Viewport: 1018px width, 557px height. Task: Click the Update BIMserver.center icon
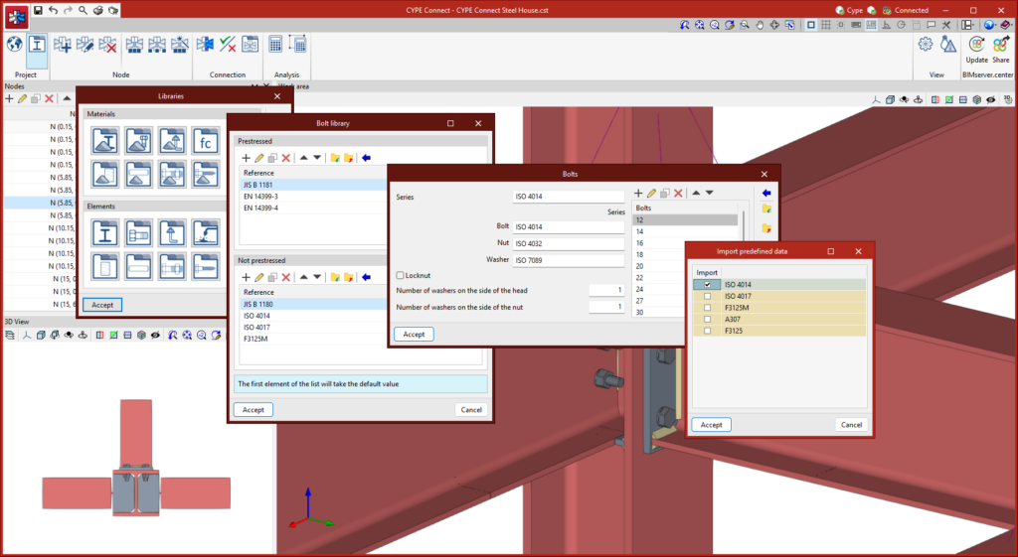pyautogui.click(x=976, y=45)
